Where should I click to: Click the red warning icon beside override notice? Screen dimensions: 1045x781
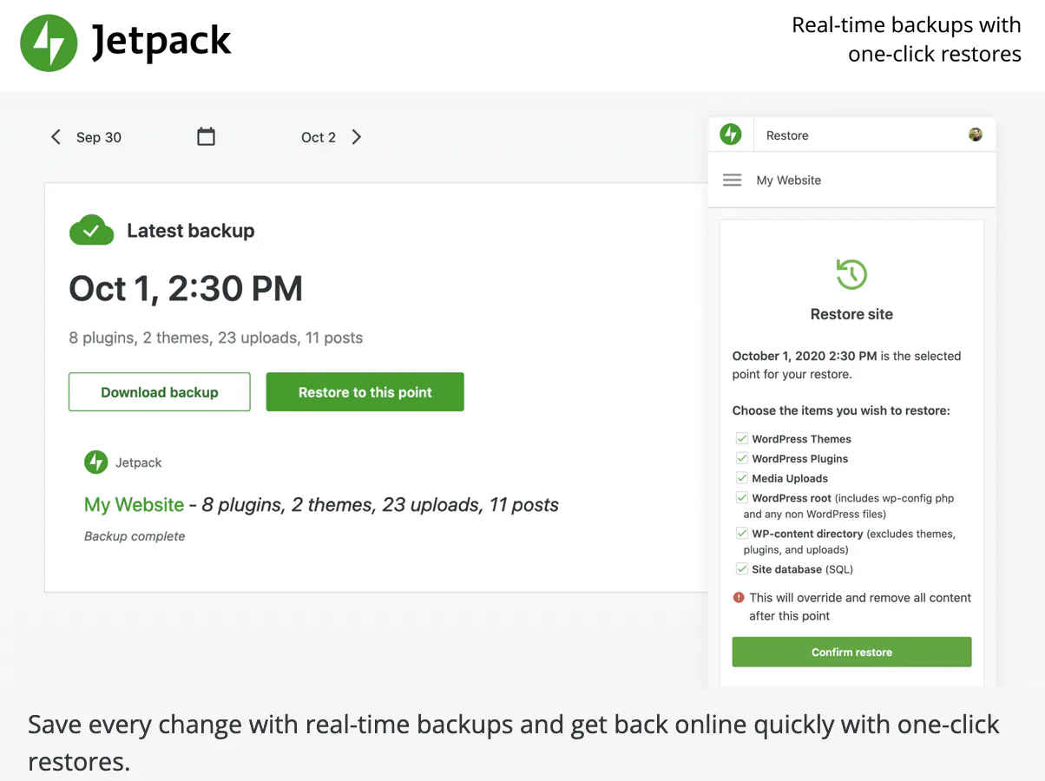pyautogui.click(x=739, y=598)
